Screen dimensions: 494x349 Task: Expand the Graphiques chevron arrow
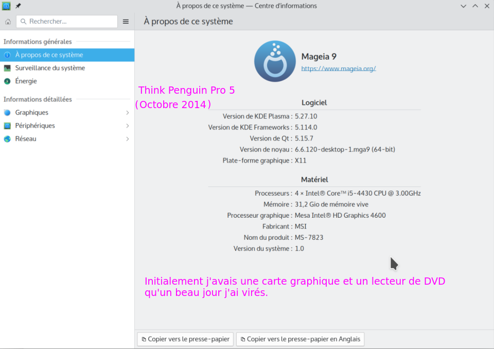point(128,113)
